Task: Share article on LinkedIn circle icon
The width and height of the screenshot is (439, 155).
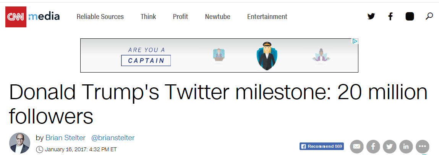Action: pyautogui.click(x=406, y=146)
